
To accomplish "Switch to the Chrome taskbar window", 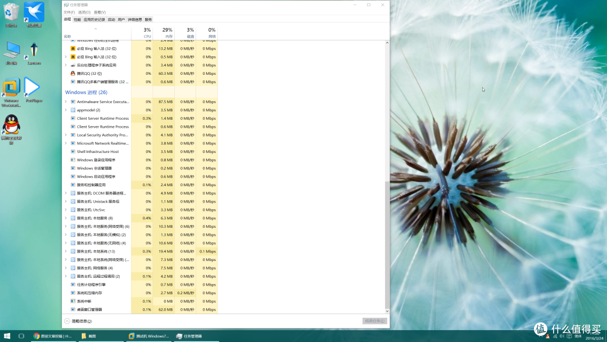I will pos(52,336).
